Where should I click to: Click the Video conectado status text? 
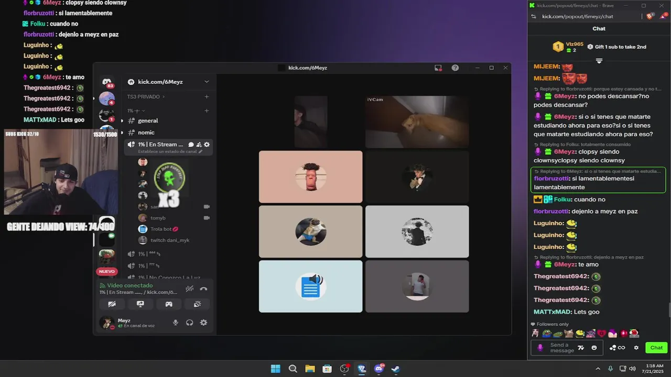click(129, 285)
